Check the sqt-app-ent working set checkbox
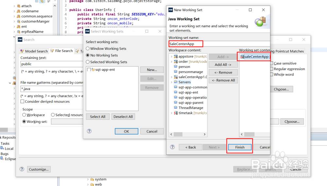 89,69
